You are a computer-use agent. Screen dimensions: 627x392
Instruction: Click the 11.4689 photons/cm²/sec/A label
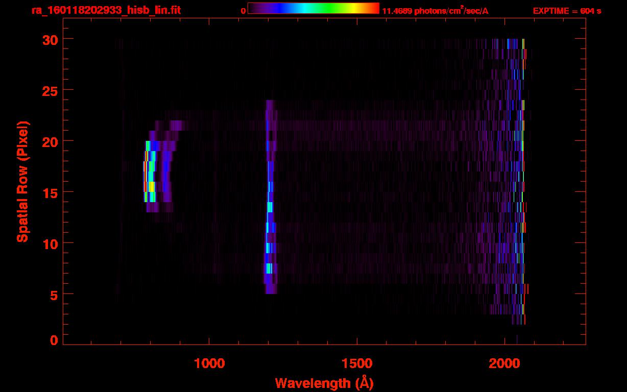click(435, 11)
